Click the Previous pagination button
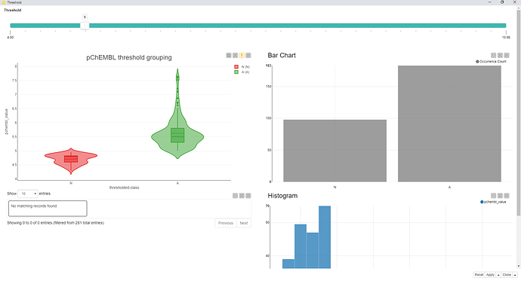Viewport: 521px width, 281px height. point(226,223)
